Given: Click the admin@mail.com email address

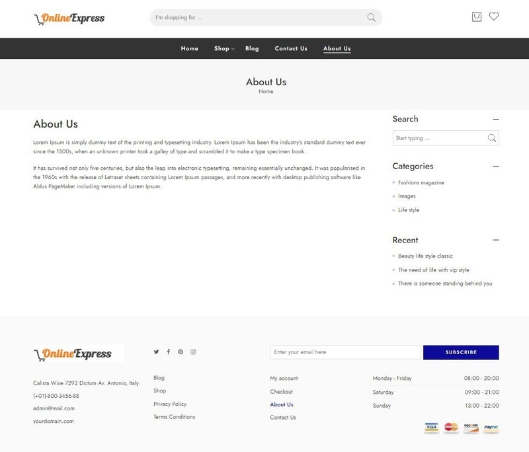Looking at the screenshot, I should (54, 408).
